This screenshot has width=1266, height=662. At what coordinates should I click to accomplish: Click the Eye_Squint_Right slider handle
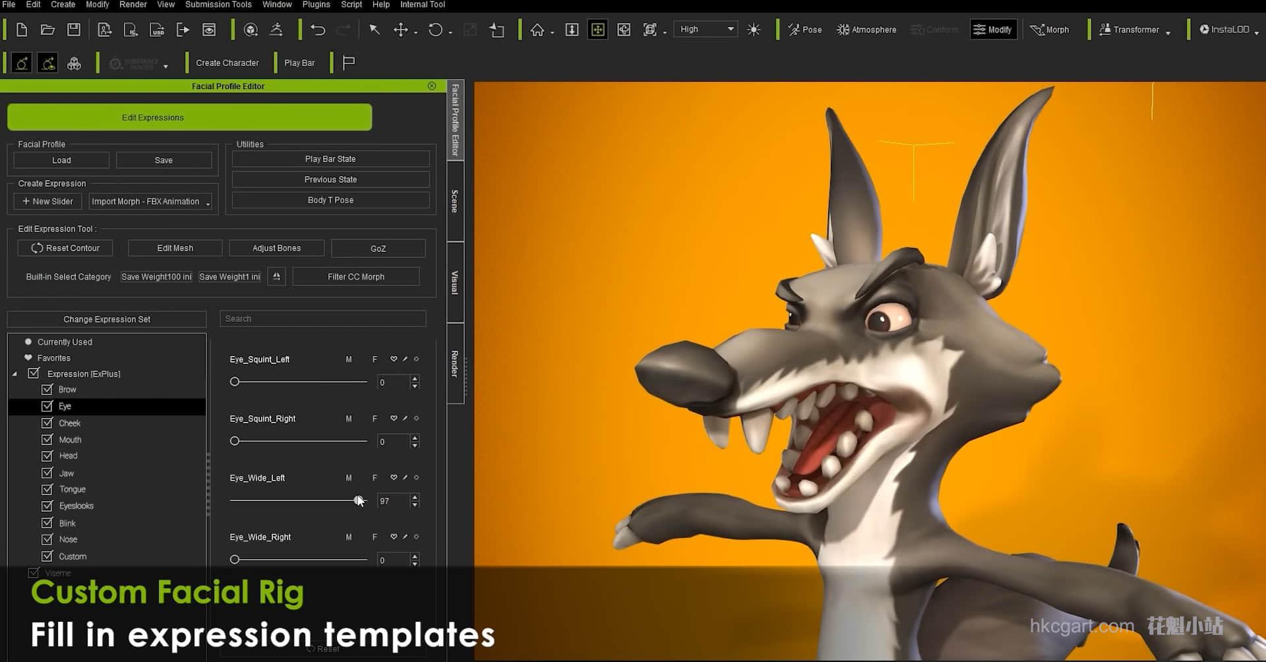(x=235, y=441)
